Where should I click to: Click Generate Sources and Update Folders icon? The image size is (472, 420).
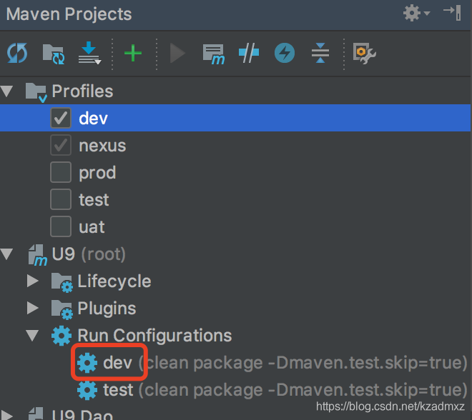point(54,54)
